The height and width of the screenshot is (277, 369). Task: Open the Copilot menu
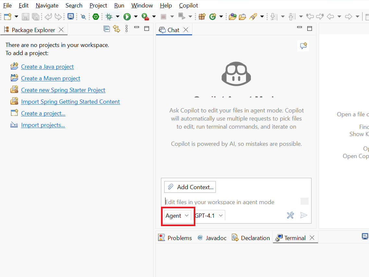189,6
